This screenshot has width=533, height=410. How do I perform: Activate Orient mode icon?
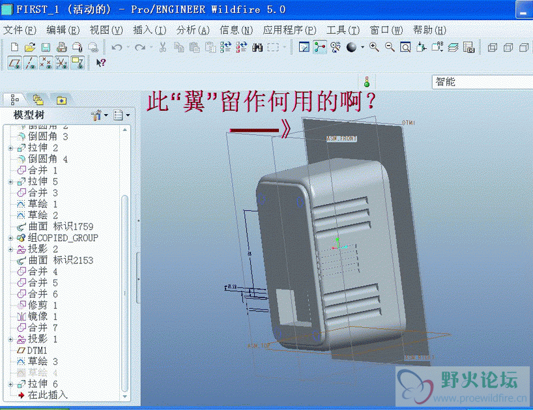[336, 47]
